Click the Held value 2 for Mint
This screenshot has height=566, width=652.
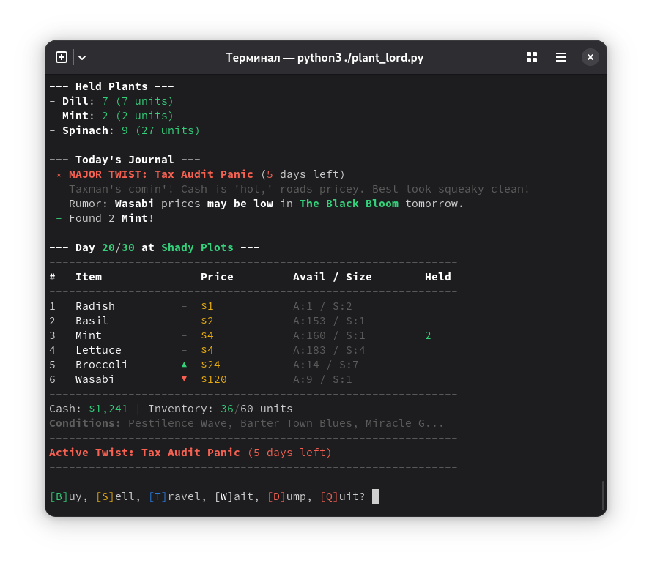(428, 335)
